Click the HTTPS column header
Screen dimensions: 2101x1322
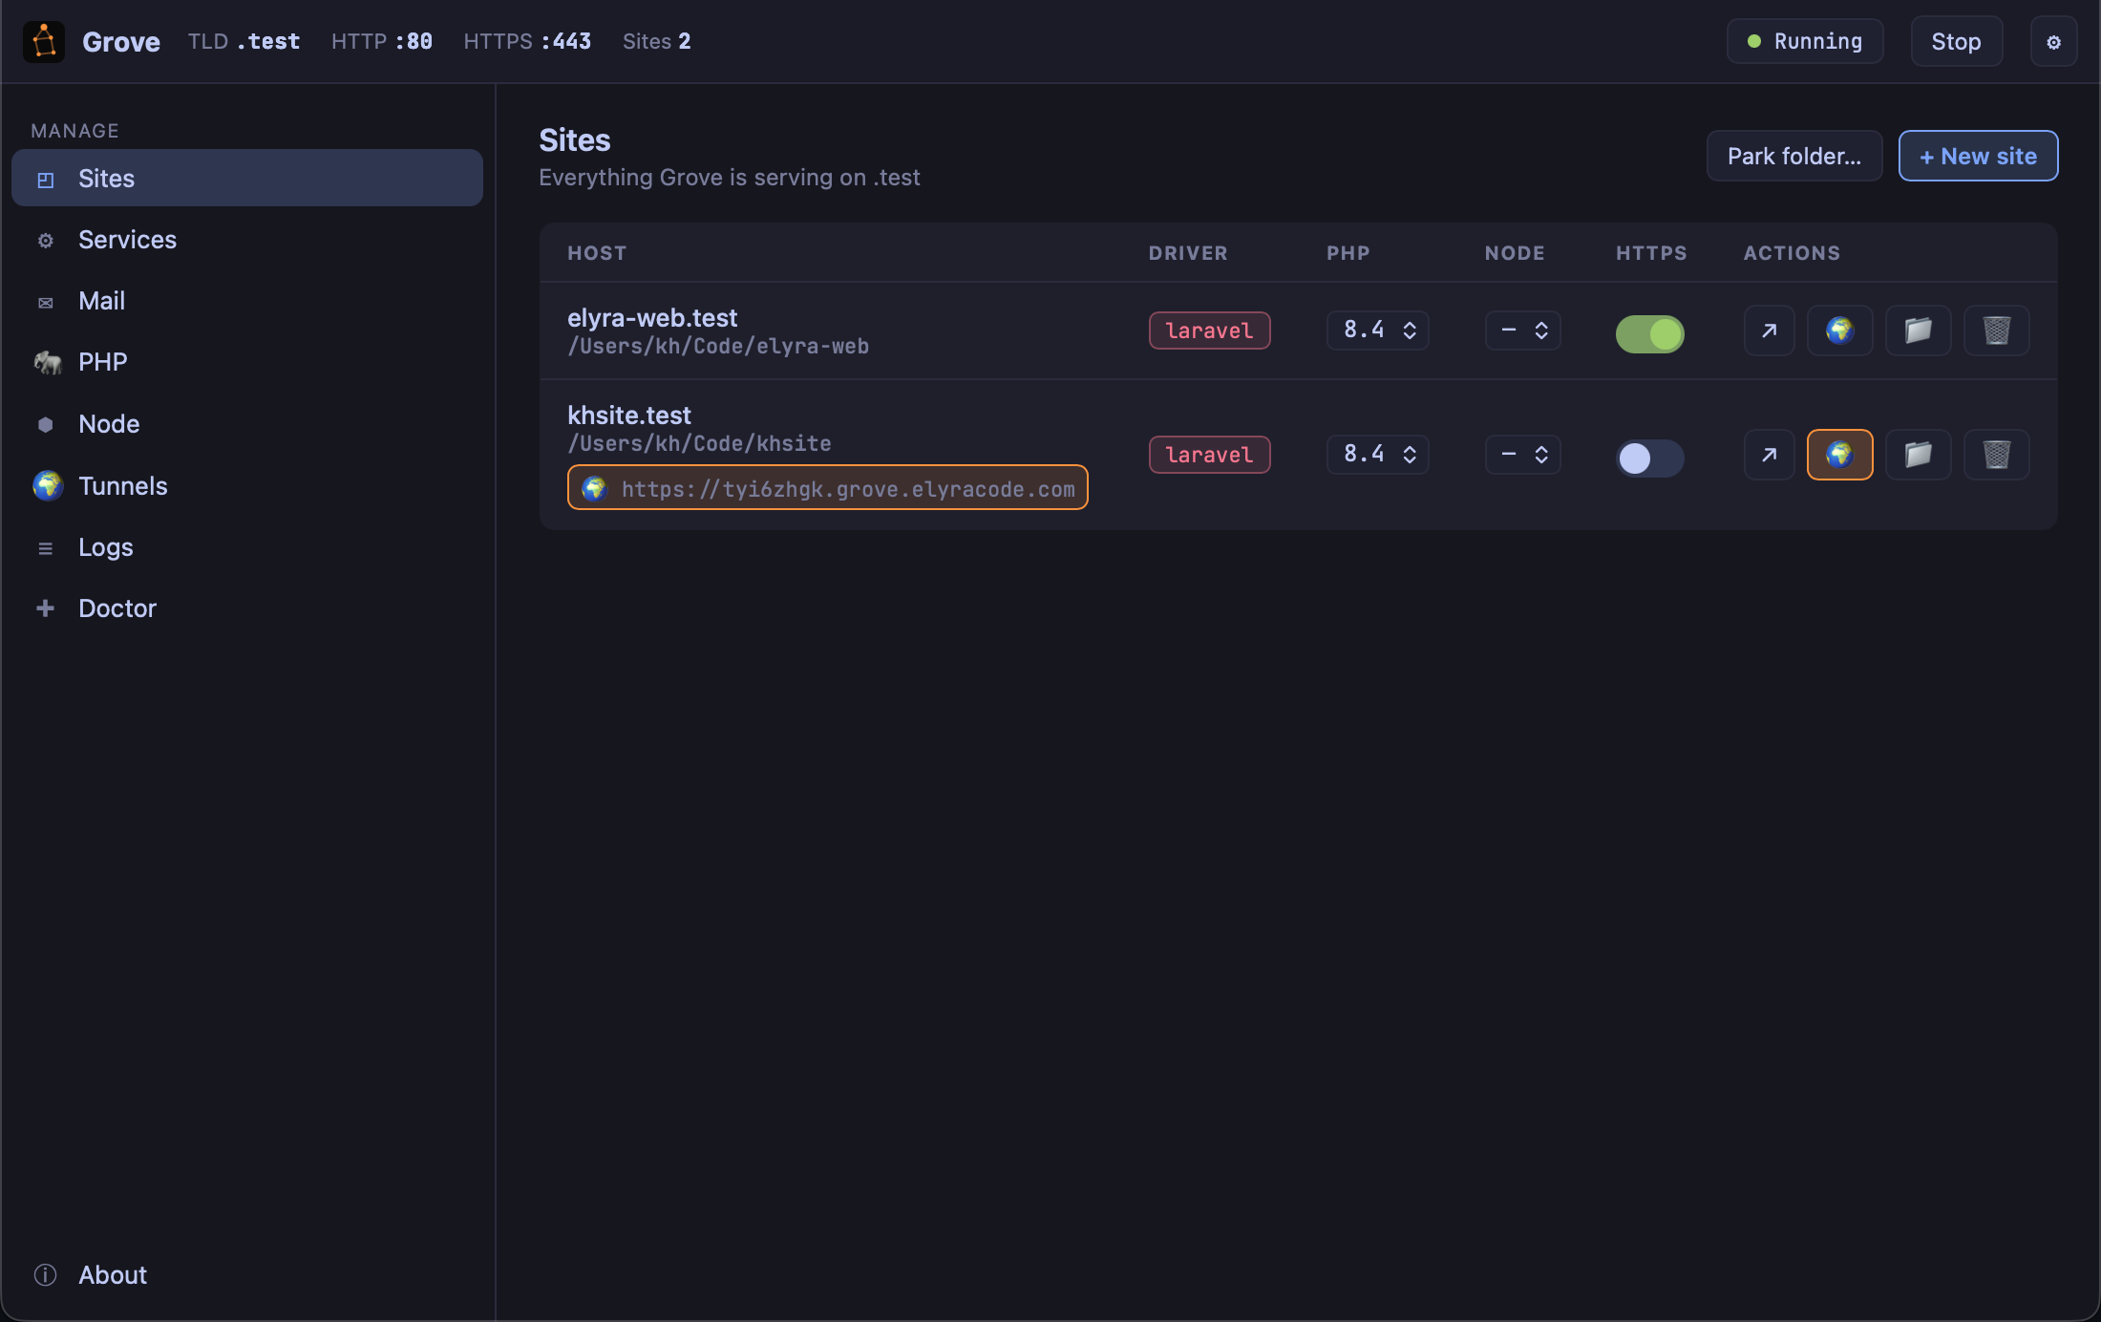[1651, 253]
